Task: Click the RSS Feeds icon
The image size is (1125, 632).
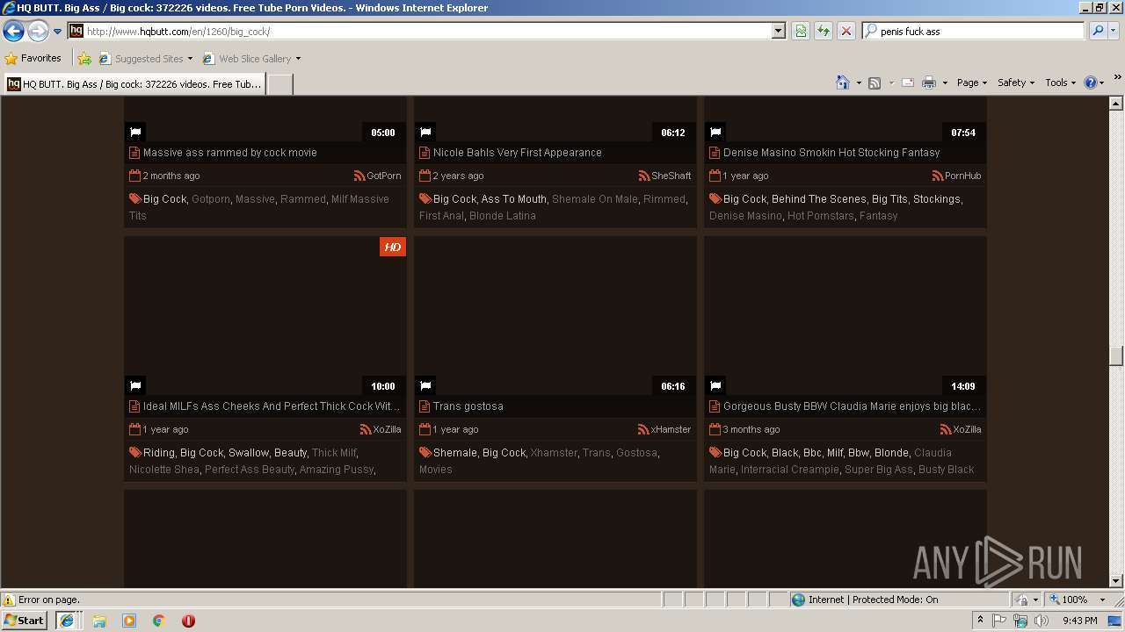Action: [875, 83]
